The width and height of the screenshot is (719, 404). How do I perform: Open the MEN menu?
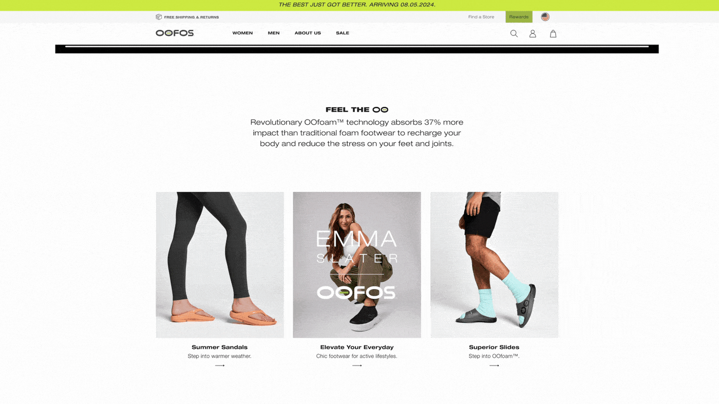click(x=274, y=33)
